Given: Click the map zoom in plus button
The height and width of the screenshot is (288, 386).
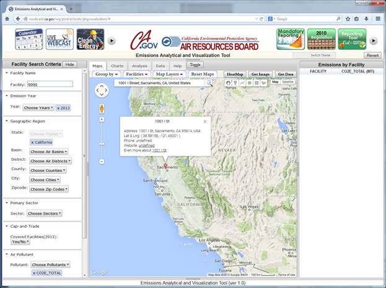Looking at the screenshot, I should [x=102, y=119].
